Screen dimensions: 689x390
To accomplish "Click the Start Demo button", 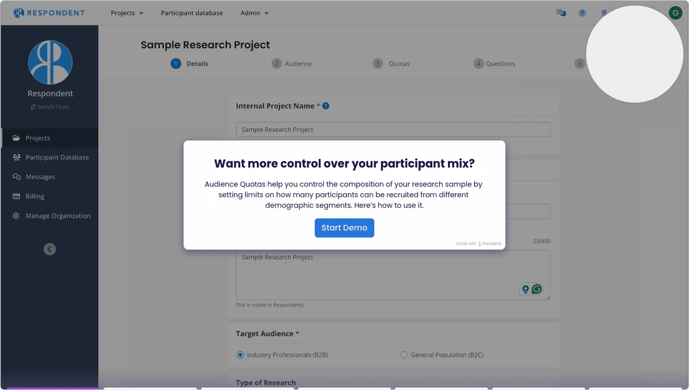I will [x=344, y=228].
